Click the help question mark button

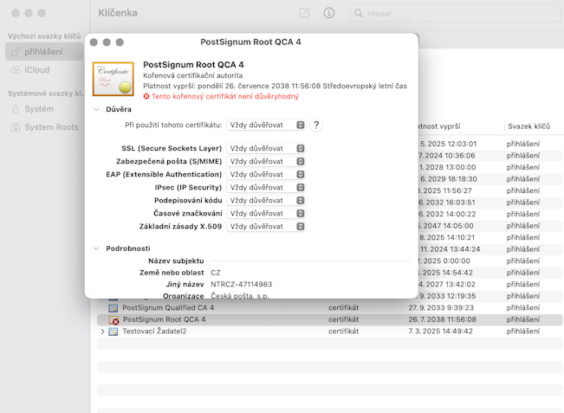(316, 125)
